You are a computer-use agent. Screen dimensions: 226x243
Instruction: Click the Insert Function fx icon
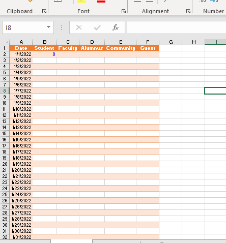[x=116, y=27]
